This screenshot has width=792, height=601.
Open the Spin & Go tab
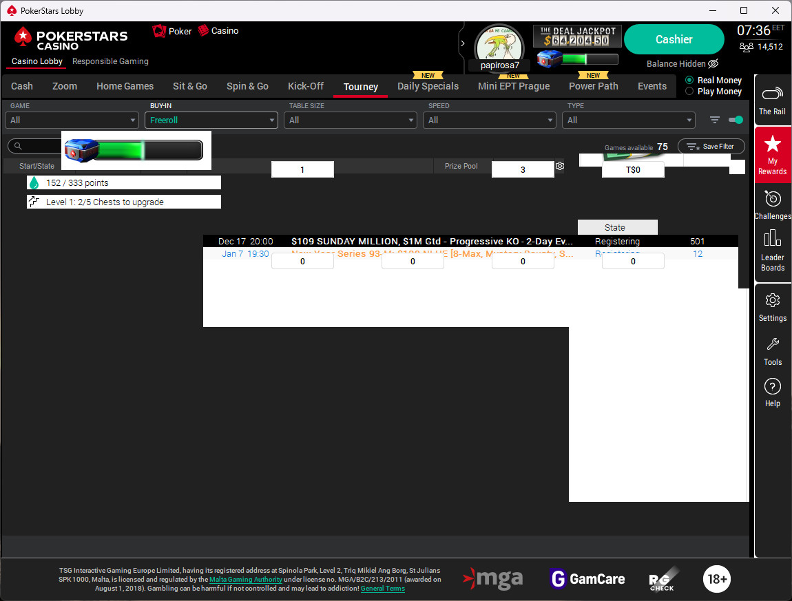247,86
